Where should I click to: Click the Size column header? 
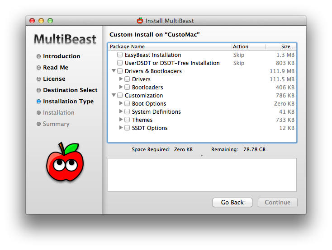(281, 46)
